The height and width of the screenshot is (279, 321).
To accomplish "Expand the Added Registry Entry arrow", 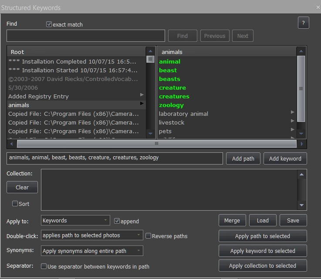I will (142, 95).
